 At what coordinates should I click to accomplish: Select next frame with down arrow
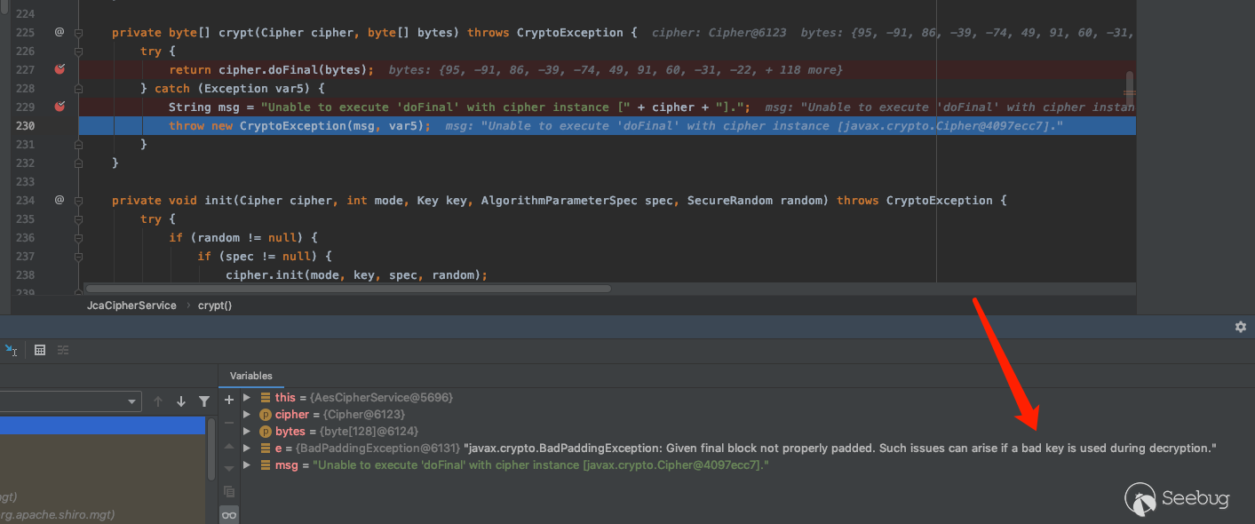181,401
